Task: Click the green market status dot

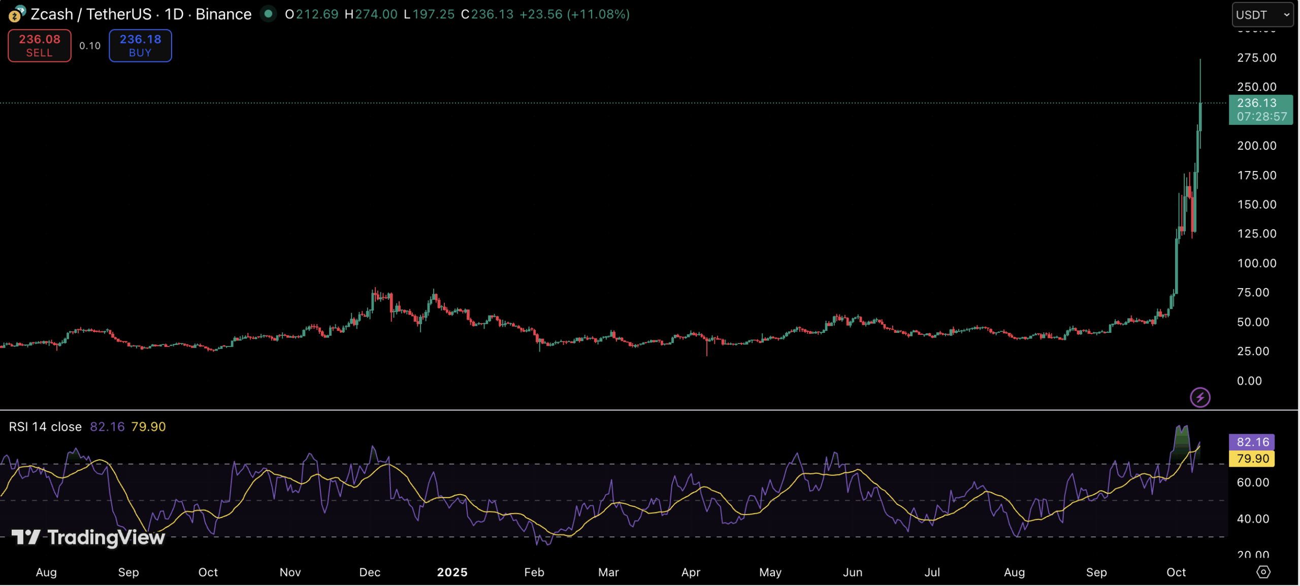Action: pos(268,14)
